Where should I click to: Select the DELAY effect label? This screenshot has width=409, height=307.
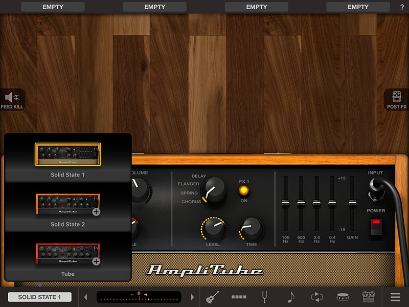198,176
